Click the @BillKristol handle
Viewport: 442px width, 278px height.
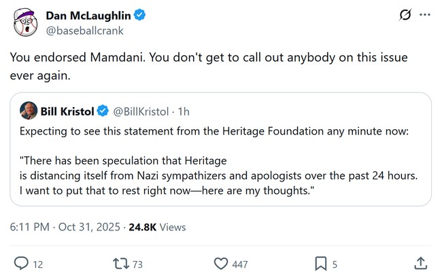point(141,111)
